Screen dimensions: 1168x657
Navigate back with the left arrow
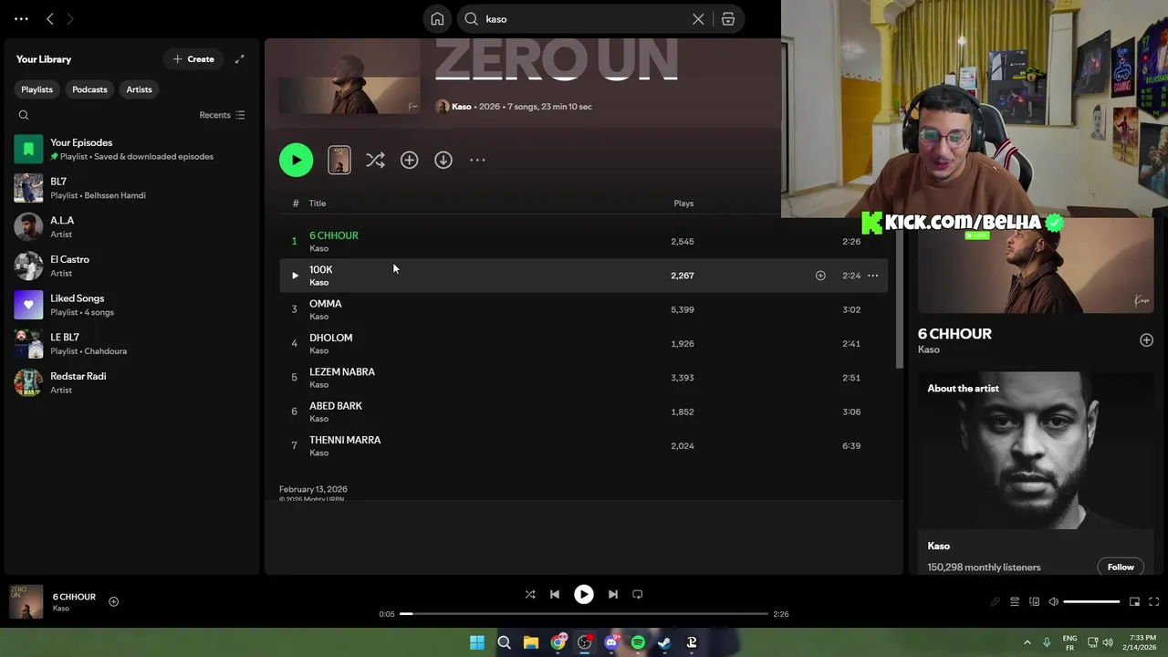[50, 18]
